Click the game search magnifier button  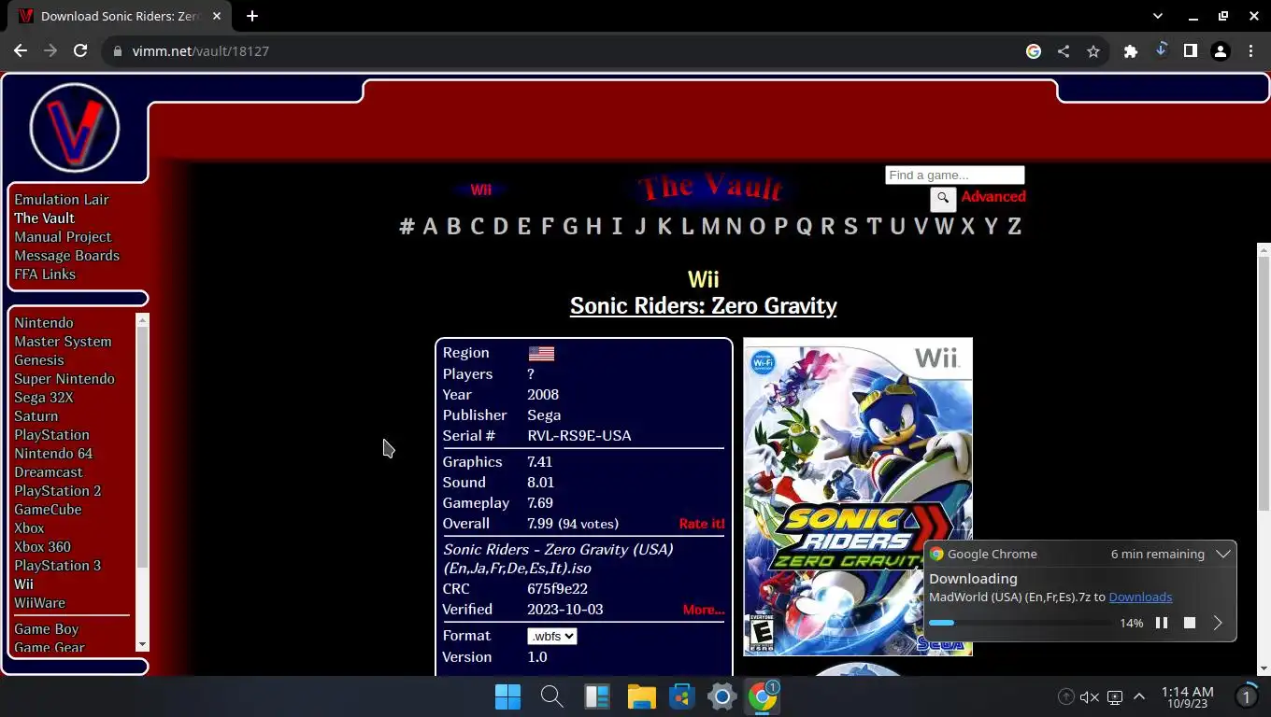point(943,198)
